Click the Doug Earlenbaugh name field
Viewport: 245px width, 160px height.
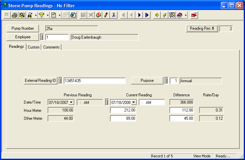[x=105, y=37]
